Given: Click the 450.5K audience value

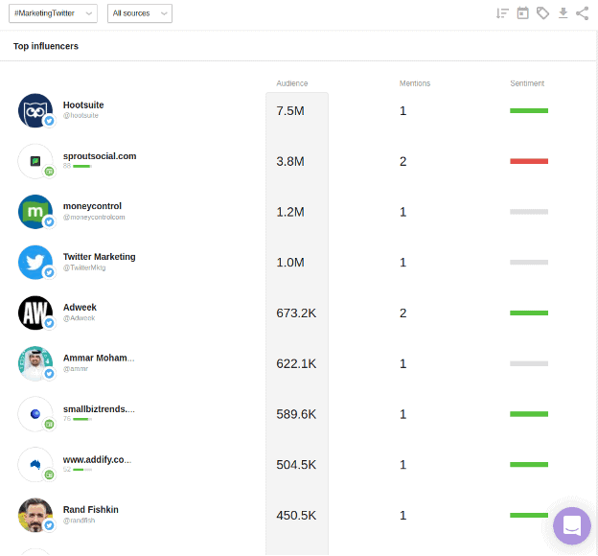Looking at the screenshot, I should 296,515.
